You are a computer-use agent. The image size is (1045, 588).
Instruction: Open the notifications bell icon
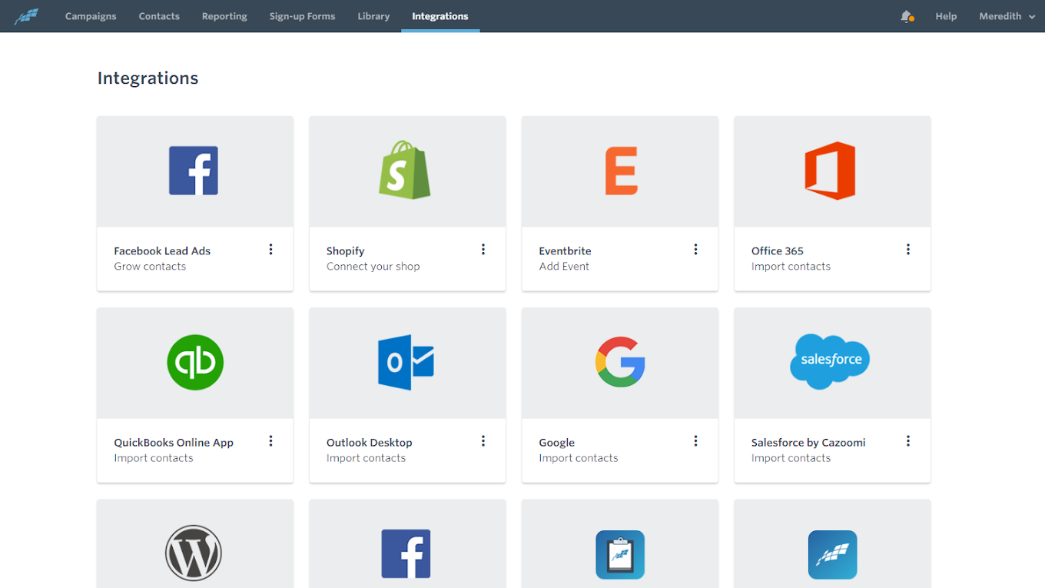[907, 16]
